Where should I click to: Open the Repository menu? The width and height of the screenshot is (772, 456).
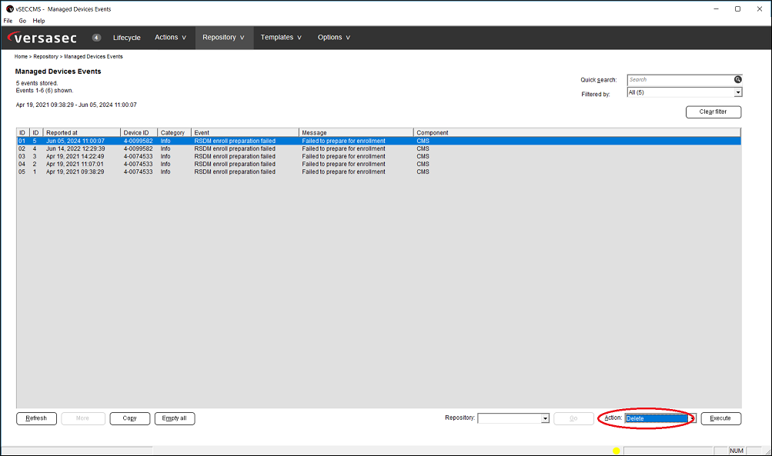click(223, 38)
